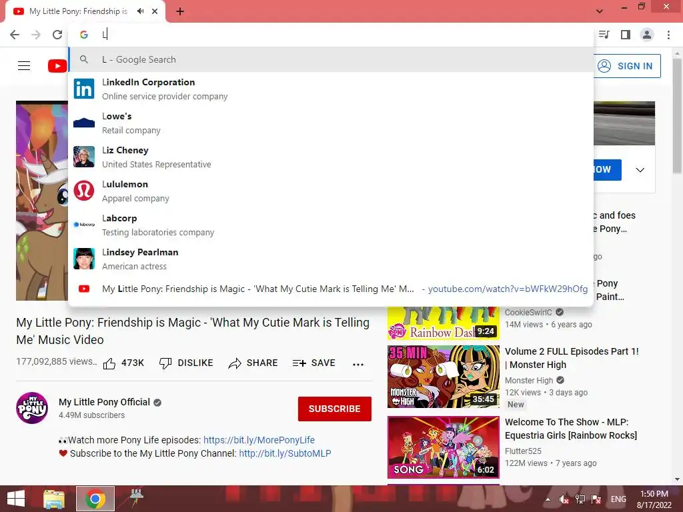This screenshot has width=683, height=512.
Task: Open the Chrome profile avatar
Action: tap(647, 35)
